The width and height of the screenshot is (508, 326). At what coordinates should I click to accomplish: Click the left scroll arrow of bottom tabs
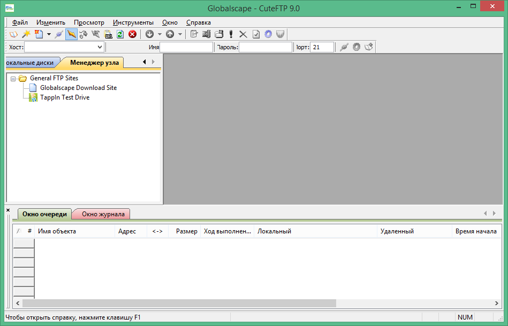coord(486,213)
